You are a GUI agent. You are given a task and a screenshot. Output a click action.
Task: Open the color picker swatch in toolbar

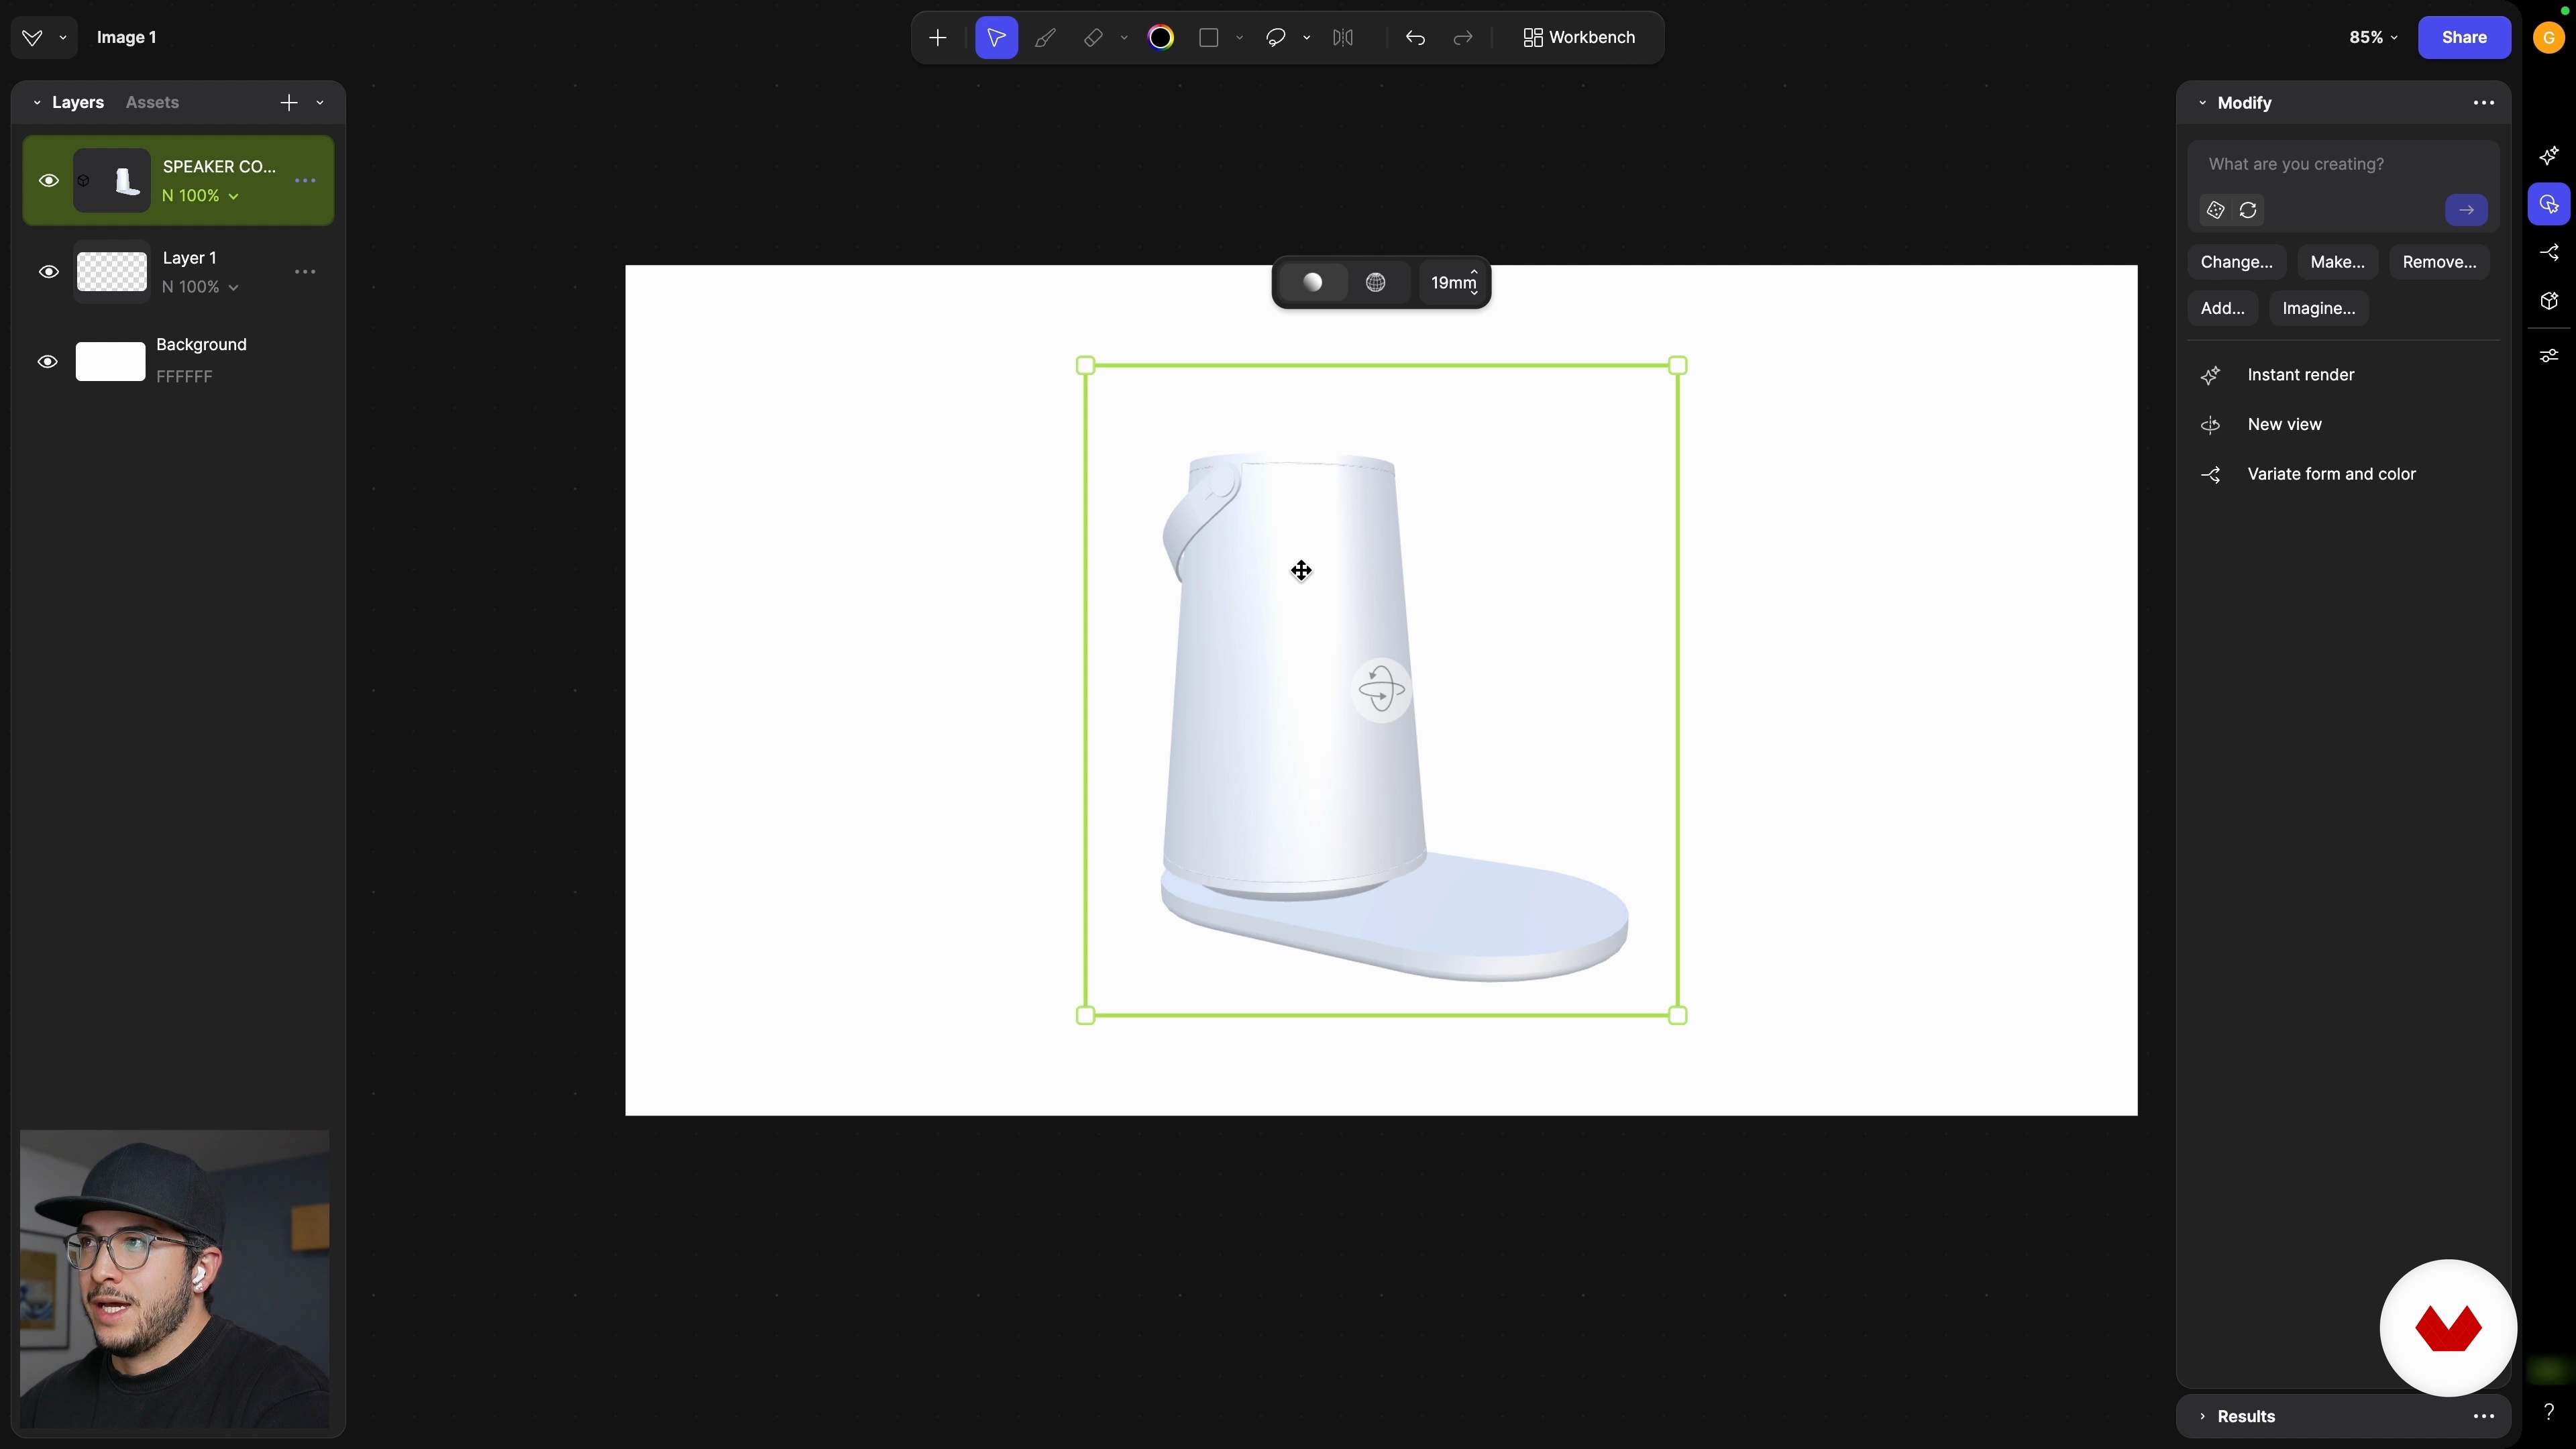point(1161,38)
